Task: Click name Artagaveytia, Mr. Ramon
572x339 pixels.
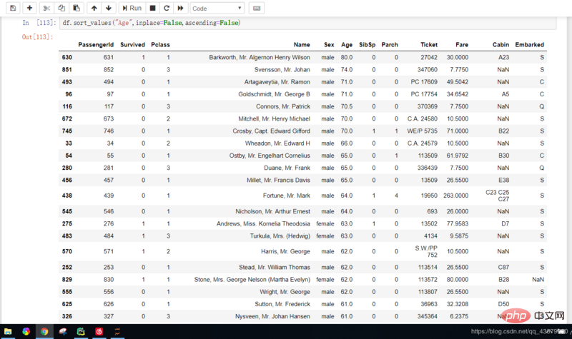Action: 277,82
